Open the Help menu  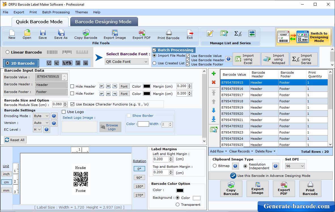(97, 12)
